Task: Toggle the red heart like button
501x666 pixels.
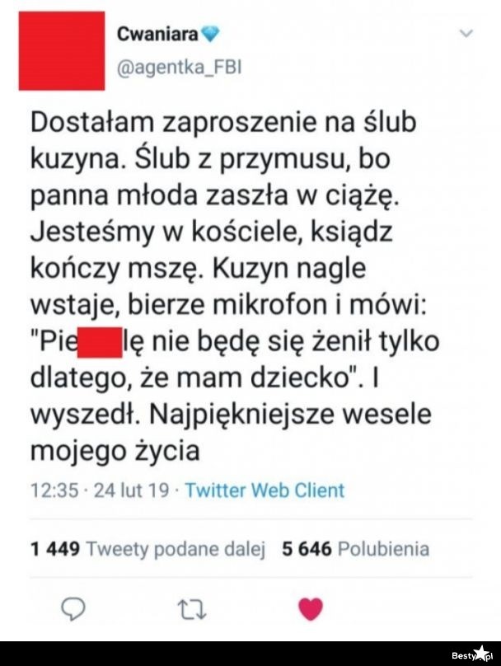Action: [310, 608]
